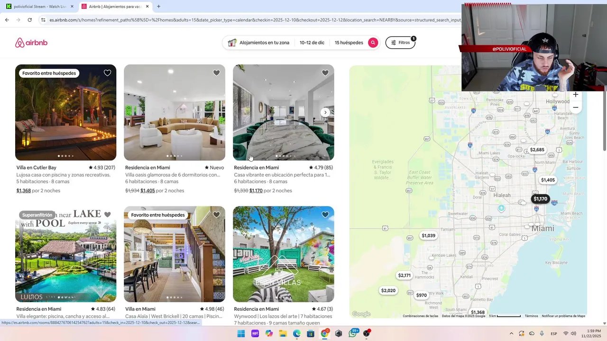Open the ESP language input indicator
Image resolution: width=607 pixels, height=341 pixels.
[554, 333]
